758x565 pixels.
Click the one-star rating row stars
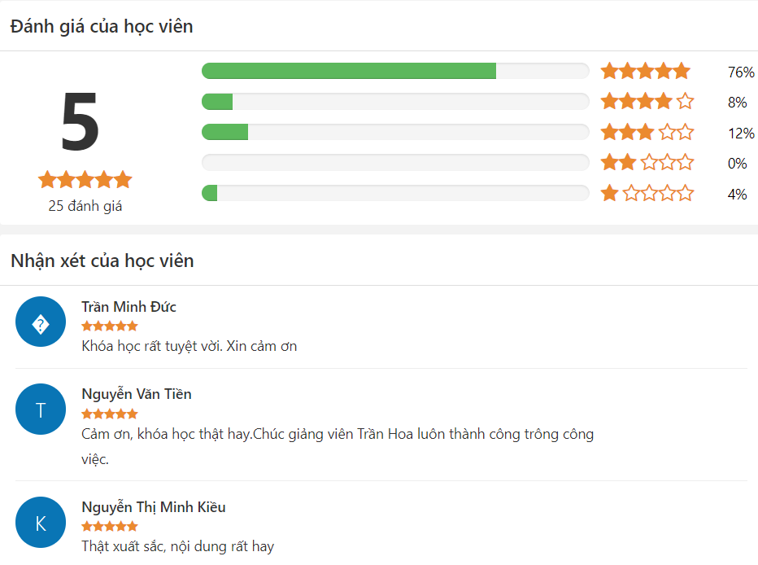pos(647,193)
